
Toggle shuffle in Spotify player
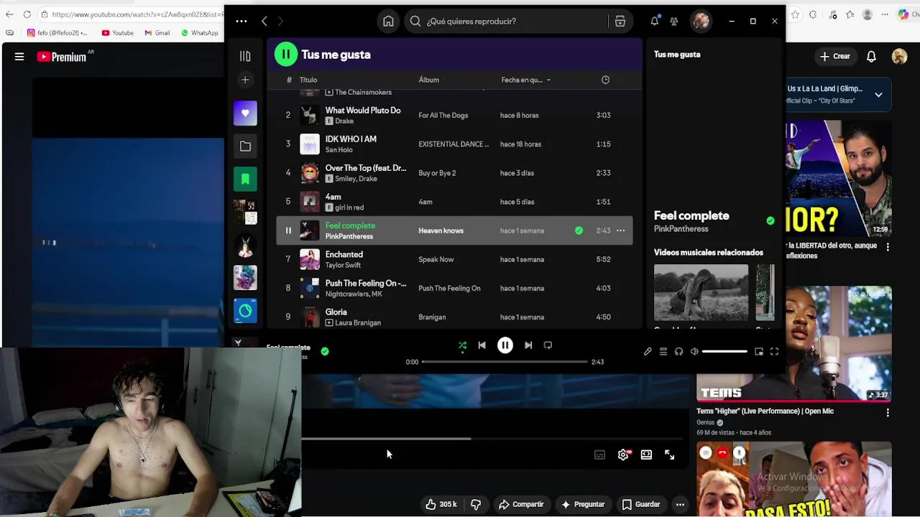[x=462, y=345]
